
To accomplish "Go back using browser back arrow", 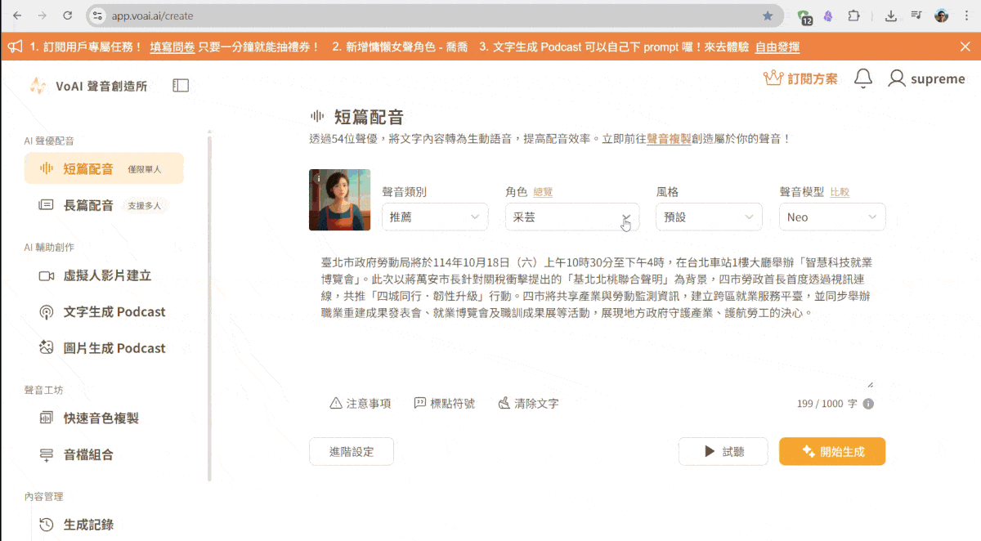I will click(x=16, y=16).
